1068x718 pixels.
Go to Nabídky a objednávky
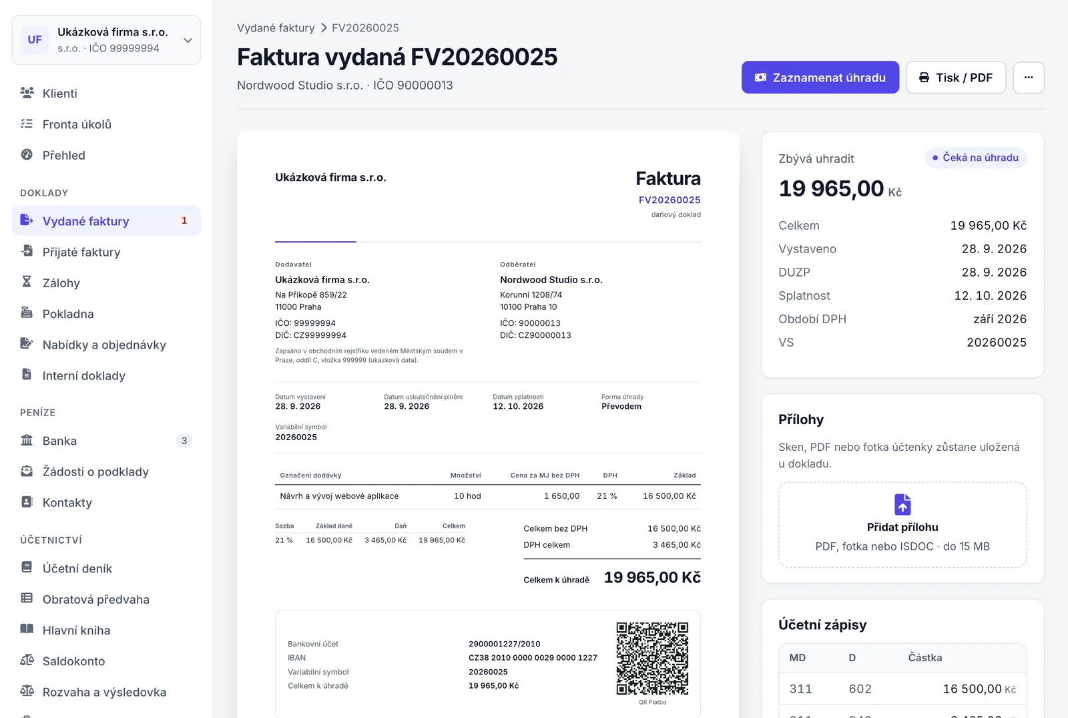[106, 345]
